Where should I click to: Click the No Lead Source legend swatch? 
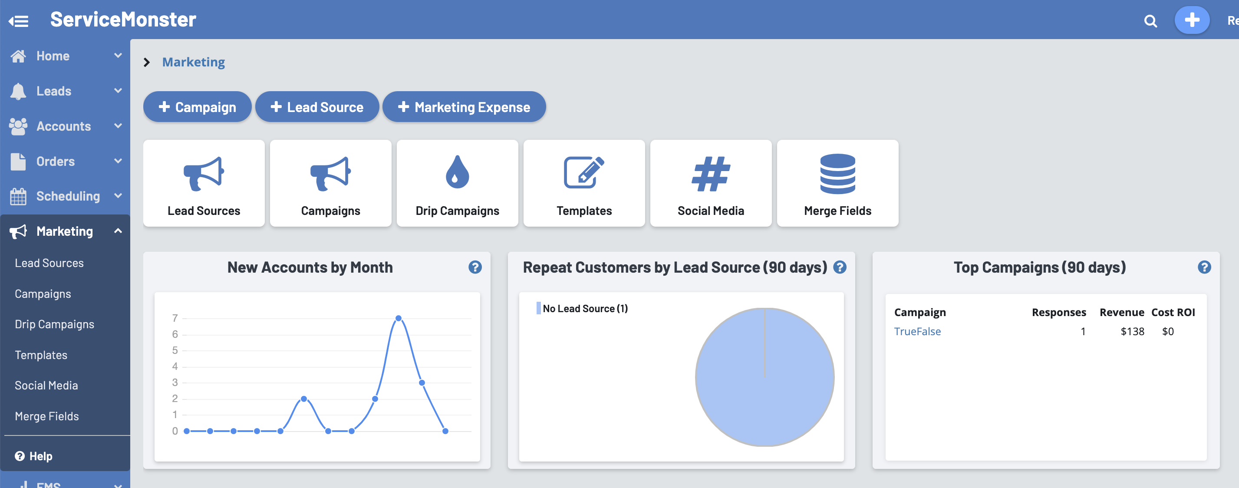point(538,308)
